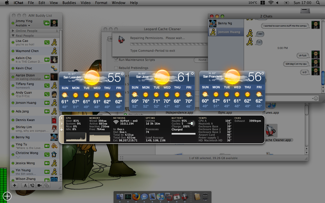Click the Repairing Permissions progress bar
Viewport: 325px width, 203px height.
tap(169, 44)
